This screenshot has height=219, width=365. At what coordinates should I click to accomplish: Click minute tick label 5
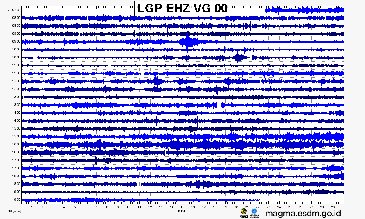[75, 207]
